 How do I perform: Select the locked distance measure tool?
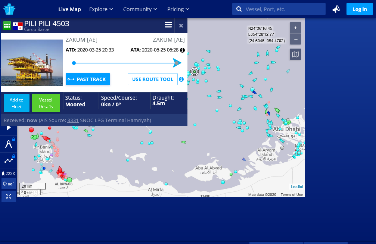tap(9, 144)
